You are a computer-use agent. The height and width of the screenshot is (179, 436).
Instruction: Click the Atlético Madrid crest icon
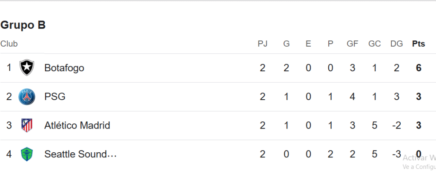coord(27,126)
